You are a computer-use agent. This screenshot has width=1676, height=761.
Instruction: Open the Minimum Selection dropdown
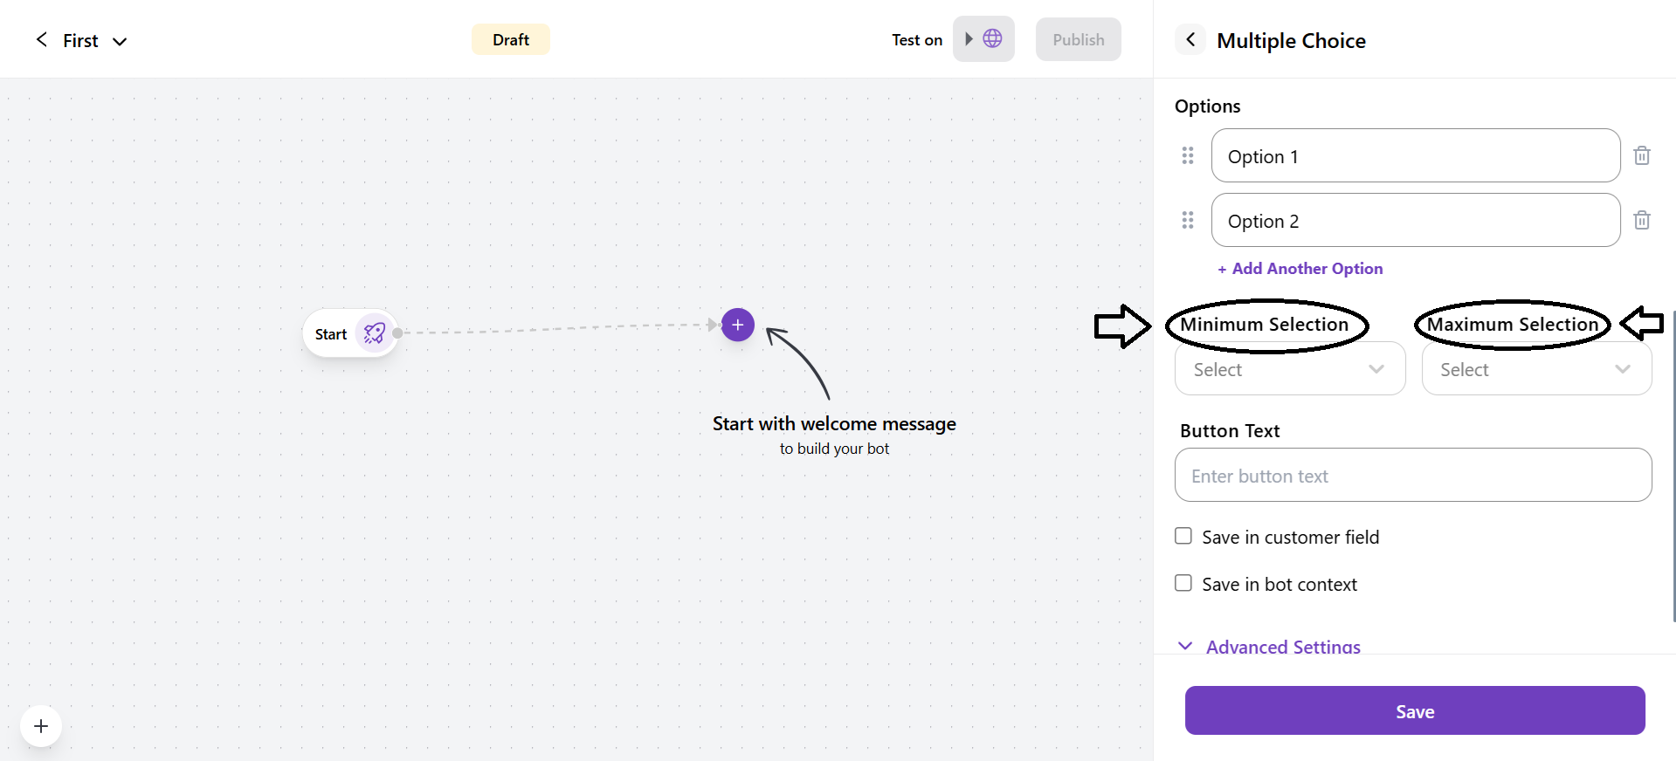[1289, 369]
